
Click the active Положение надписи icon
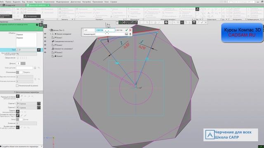[x=18, y=116]
